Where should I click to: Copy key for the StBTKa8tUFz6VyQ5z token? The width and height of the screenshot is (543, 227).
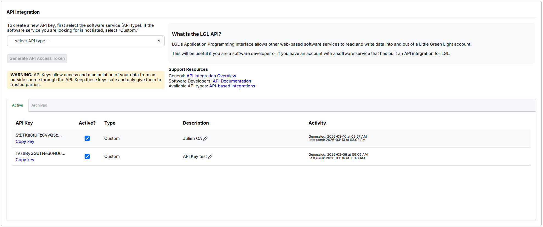pos(25,141)
